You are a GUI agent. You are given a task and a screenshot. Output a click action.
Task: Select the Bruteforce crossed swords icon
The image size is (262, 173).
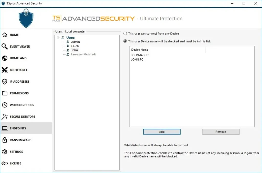[x=5, y=70]
